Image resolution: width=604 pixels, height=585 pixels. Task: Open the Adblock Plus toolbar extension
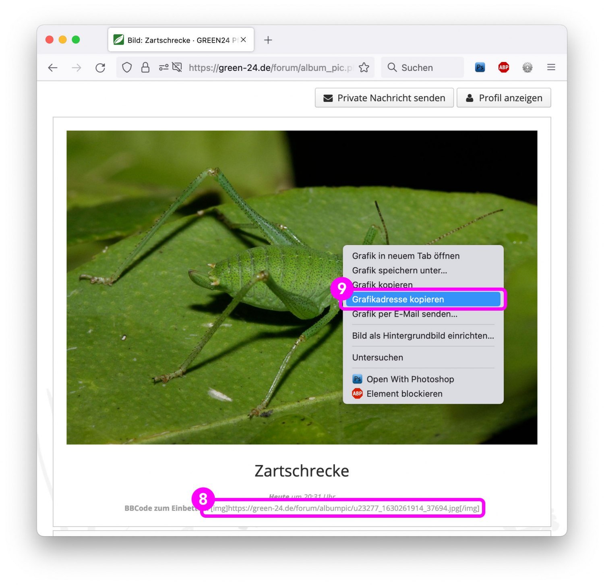coord(503,68)
